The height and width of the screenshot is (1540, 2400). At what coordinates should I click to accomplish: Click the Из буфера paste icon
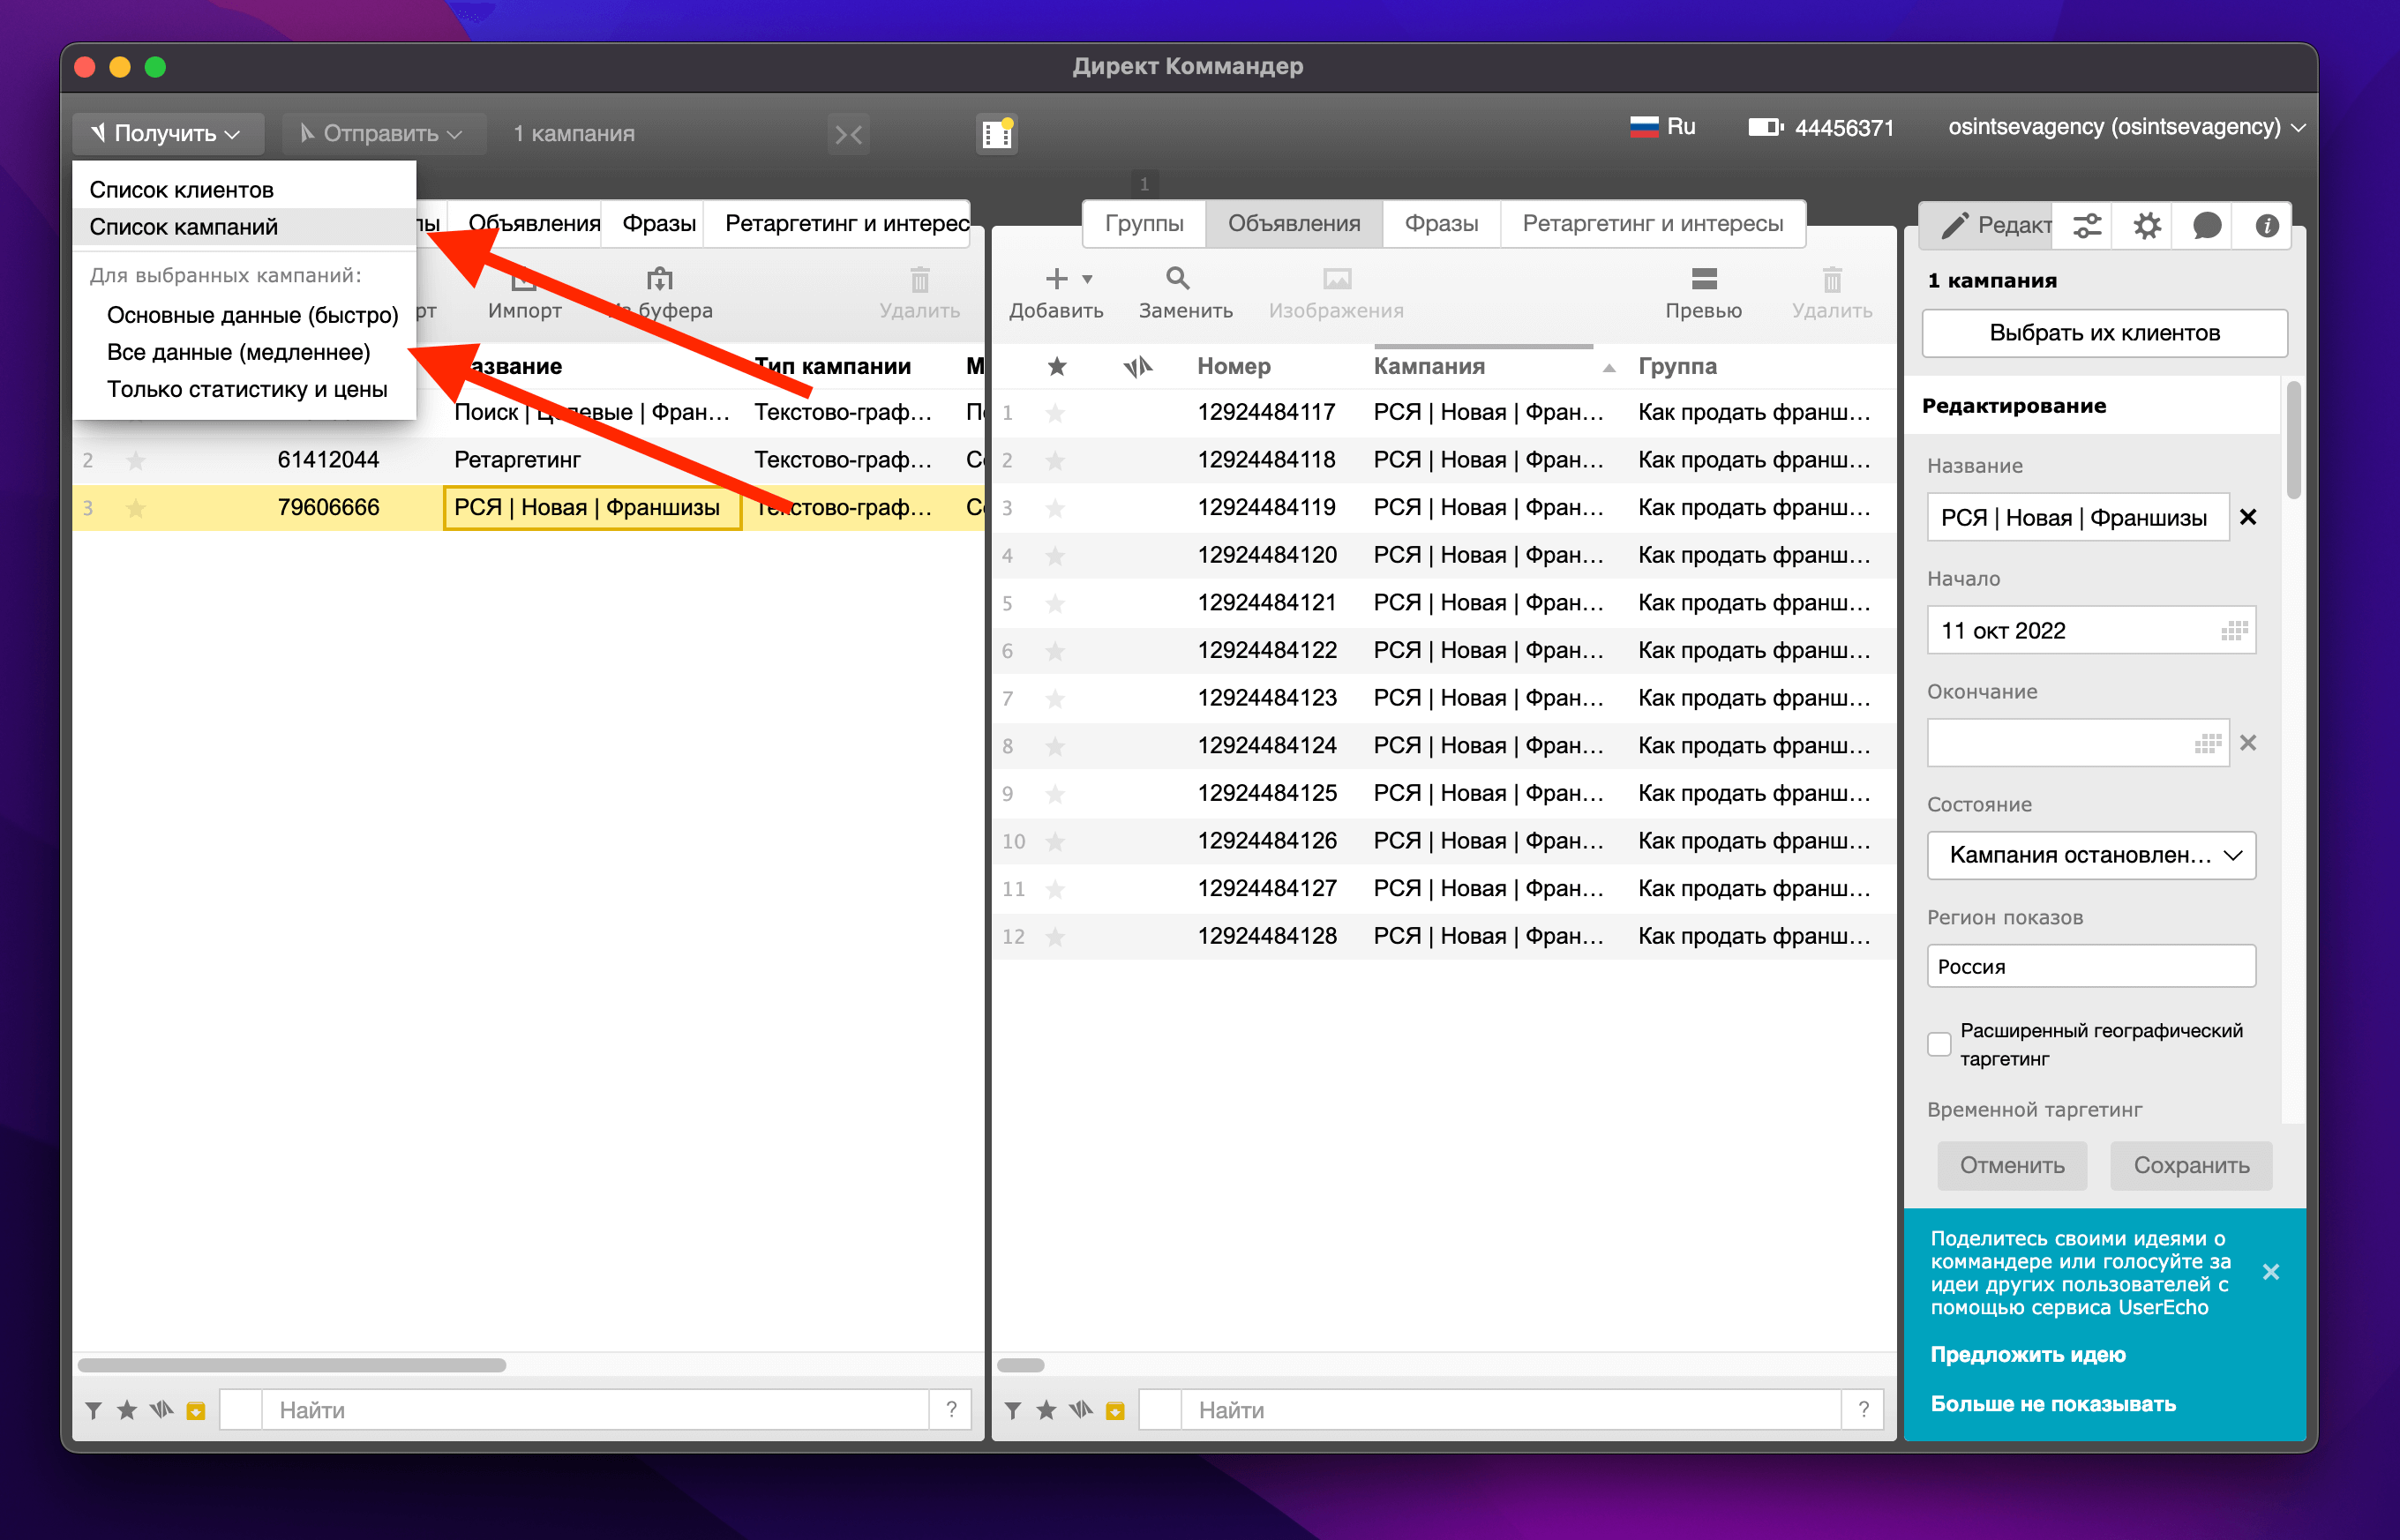(659, 278)
